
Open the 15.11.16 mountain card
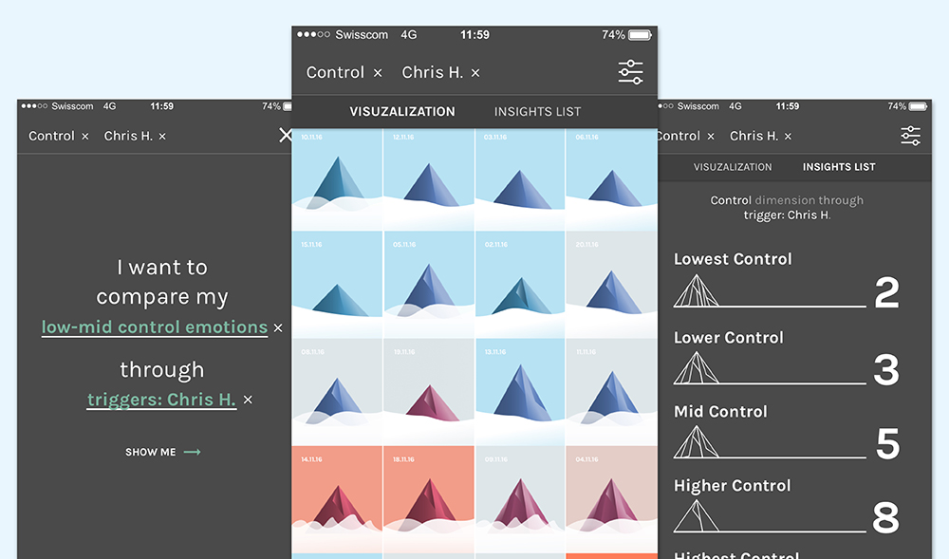click(337, 285)
